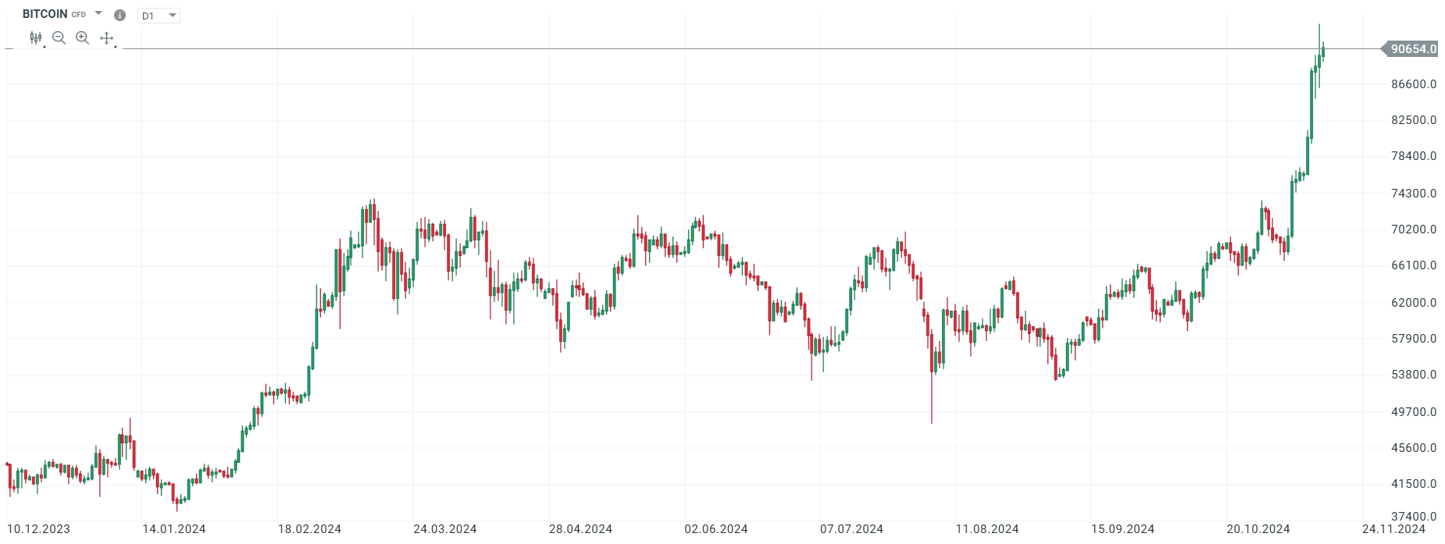
Task: Select the 53800.0 price axis level
Action: pyautogui.click(x=1413, y=375)
